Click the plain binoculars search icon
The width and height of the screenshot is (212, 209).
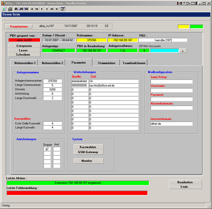[x=16, y=9]
